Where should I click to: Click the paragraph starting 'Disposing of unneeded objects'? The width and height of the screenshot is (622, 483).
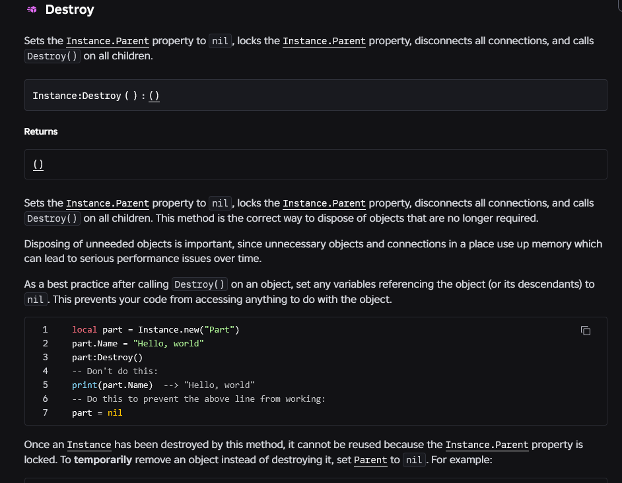(x=313, y=251)
